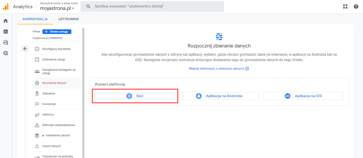This screenshot has width=363, height=158.
Task: Click the Zarządzanie dostępem people icon
Action: tap(37, 71)
